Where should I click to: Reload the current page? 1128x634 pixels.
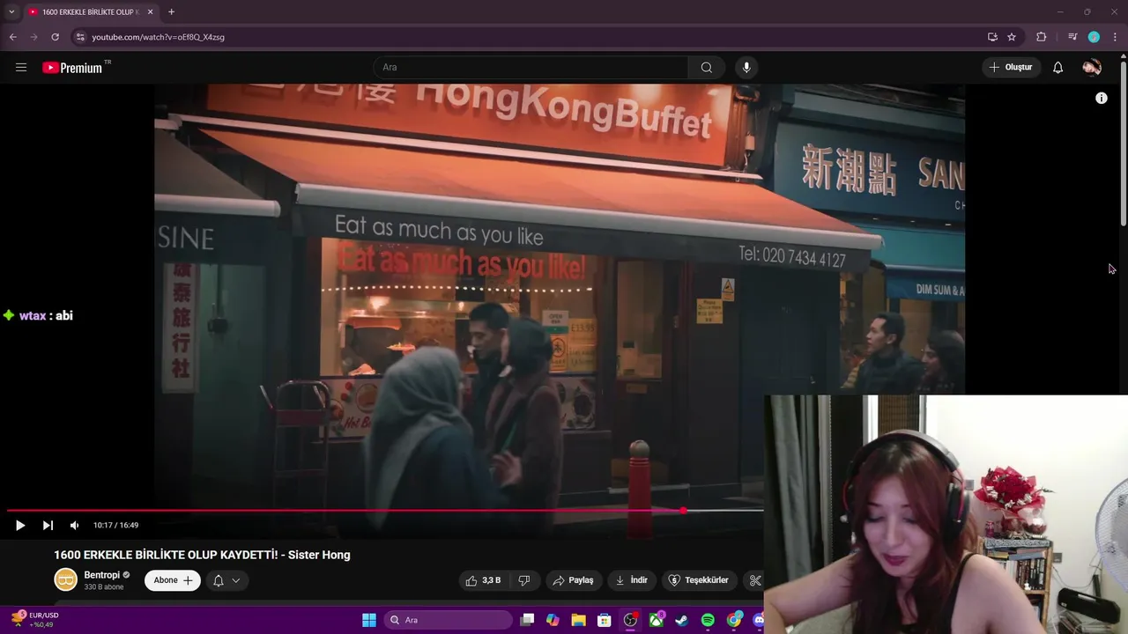(x=55, y=37)
